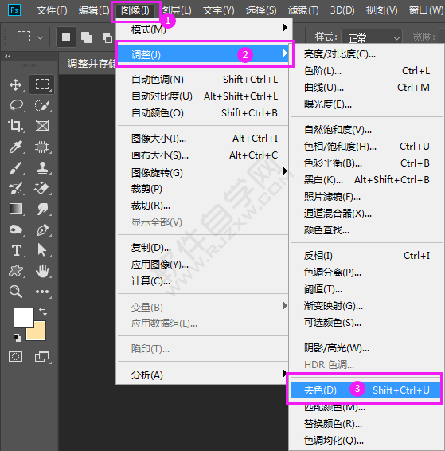This screenshot has width=445, height=451.
Task: Open the 图像(I) menu
Action: (x=135, y=11)
